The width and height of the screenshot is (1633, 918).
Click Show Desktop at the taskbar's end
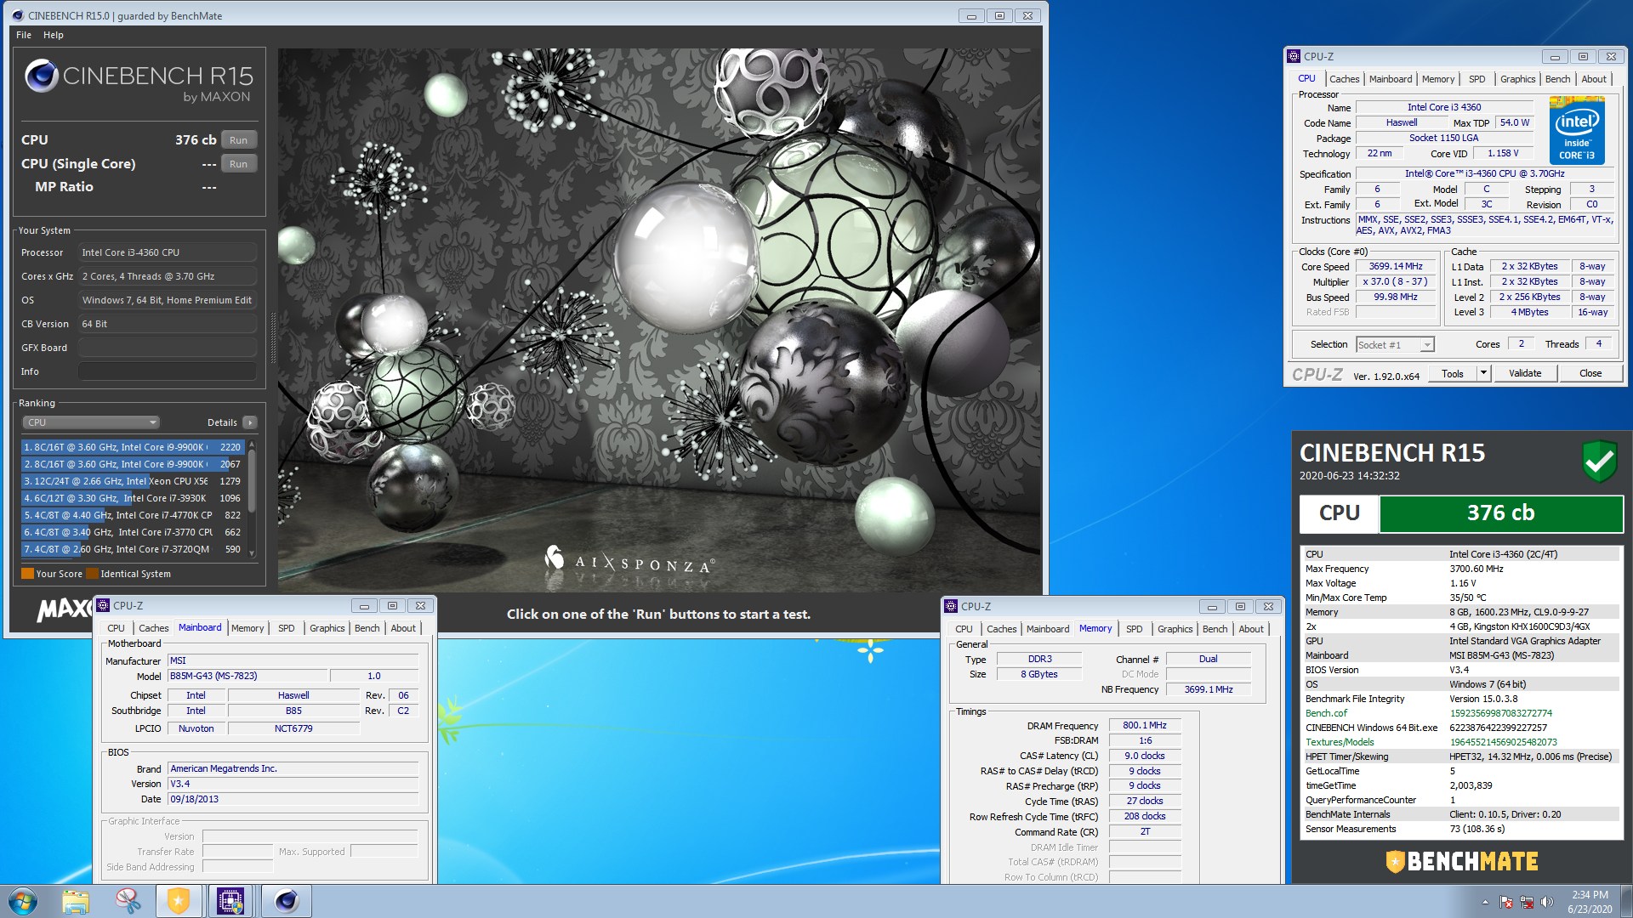tap(1626, 901)
